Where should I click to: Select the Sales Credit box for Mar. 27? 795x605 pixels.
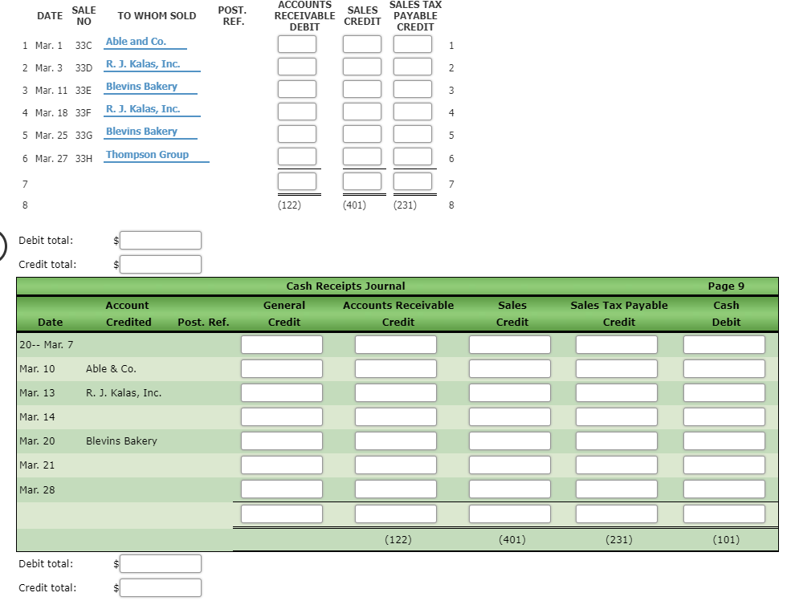point(362,156)
